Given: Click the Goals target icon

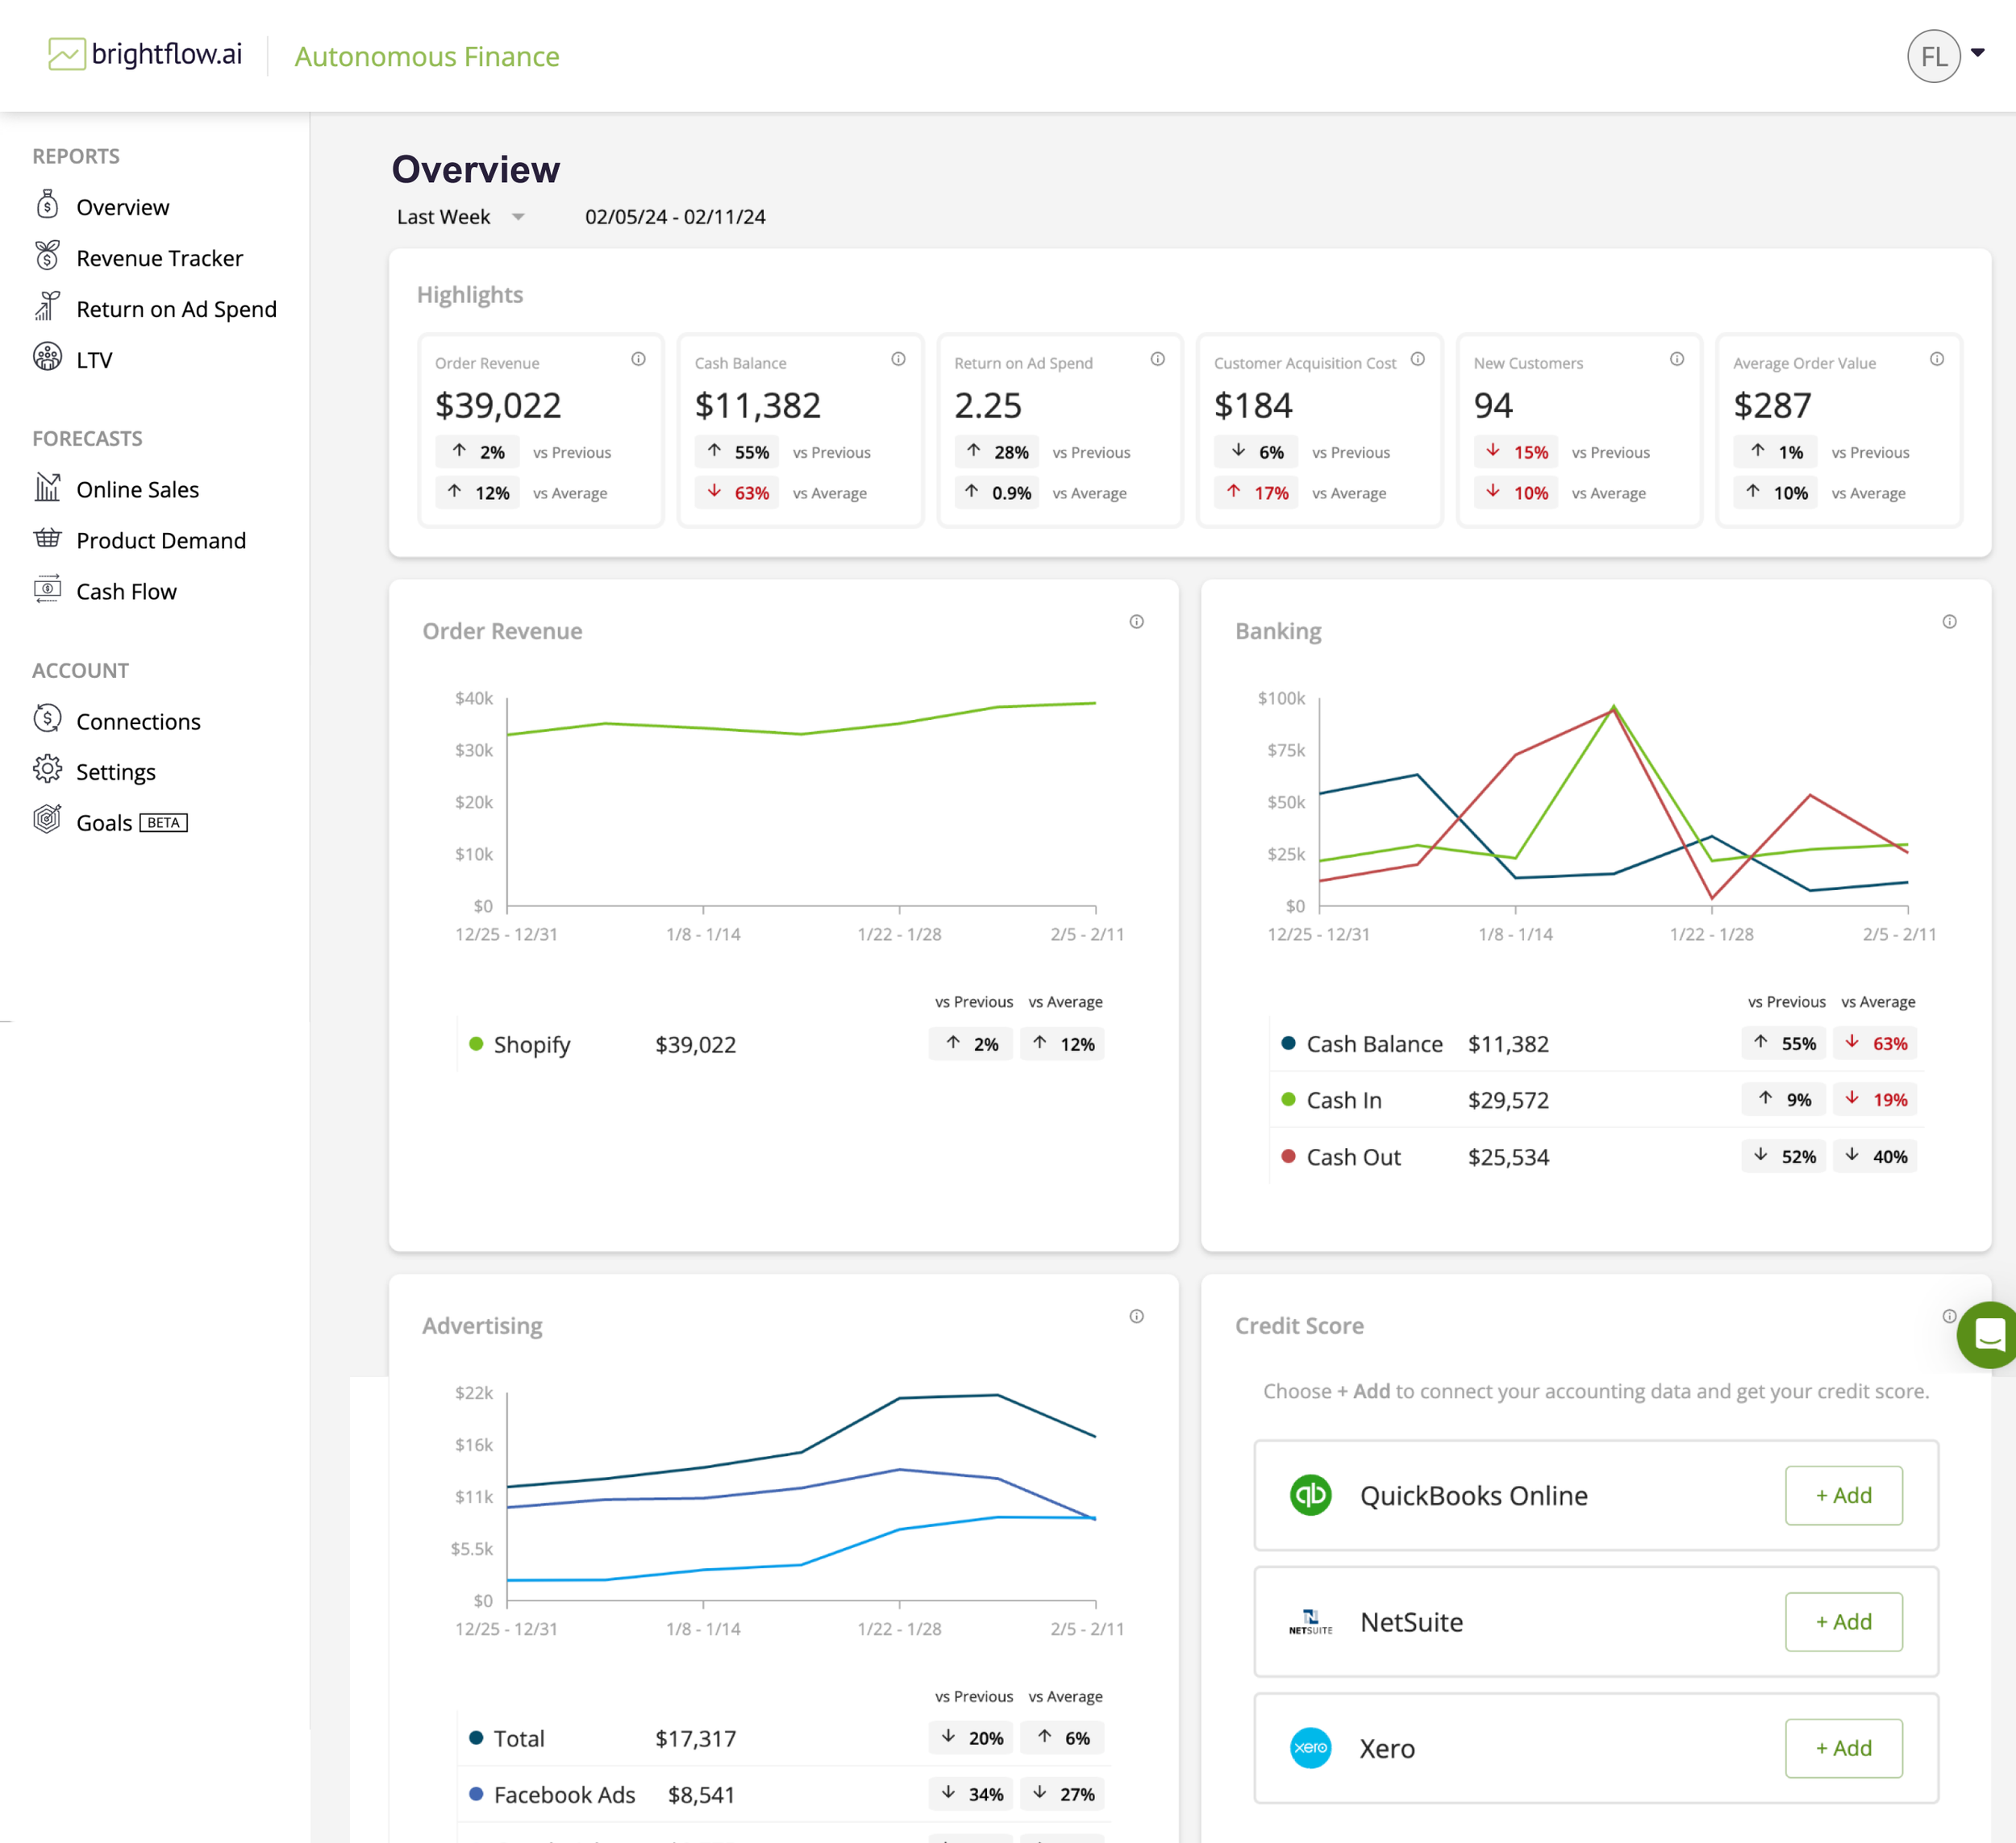Looking at the screenshot, I should (x=47, y=821).
